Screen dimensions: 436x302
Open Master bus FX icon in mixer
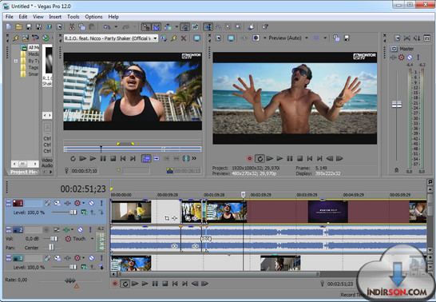pyautogui.click(x=393, y=58)
